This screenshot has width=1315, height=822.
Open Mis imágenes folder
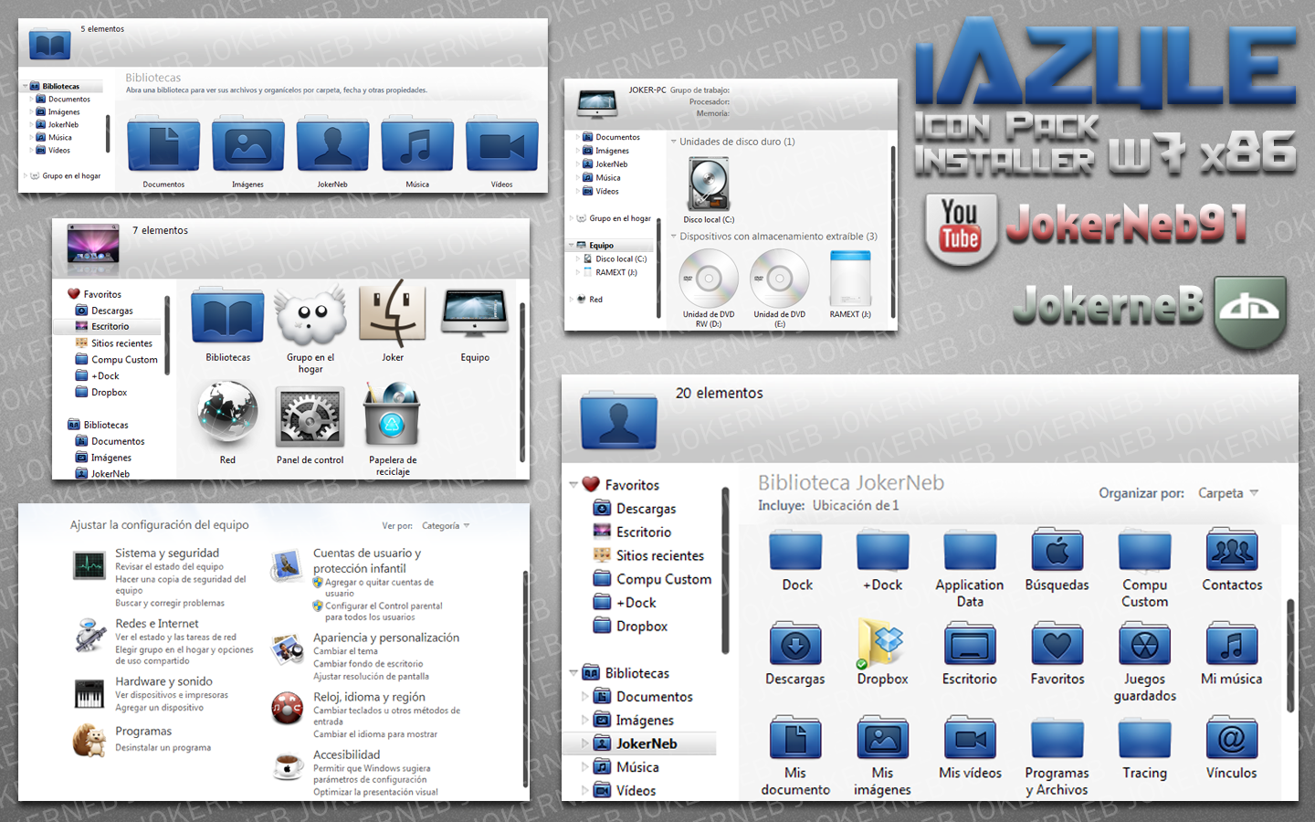coord(883,738)
